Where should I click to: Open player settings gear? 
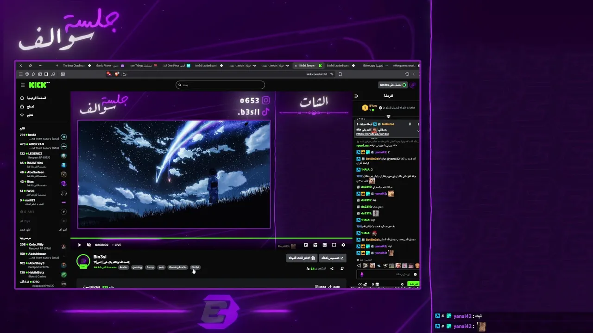tap(343, 245)
